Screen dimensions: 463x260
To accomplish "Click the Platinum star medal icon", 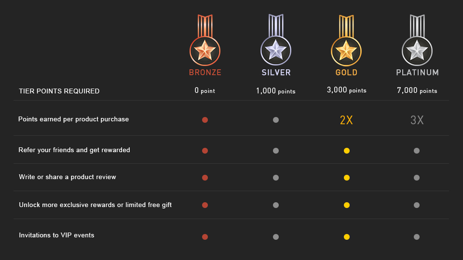I will (417, 50).
